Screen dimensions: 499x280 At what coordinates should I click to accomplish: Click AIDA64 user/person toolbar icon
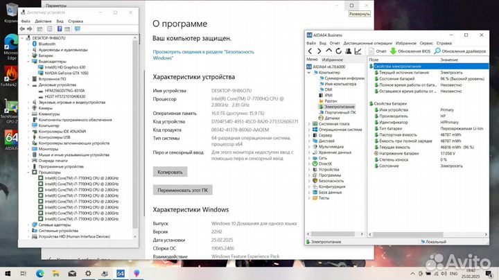click(348, 51)
